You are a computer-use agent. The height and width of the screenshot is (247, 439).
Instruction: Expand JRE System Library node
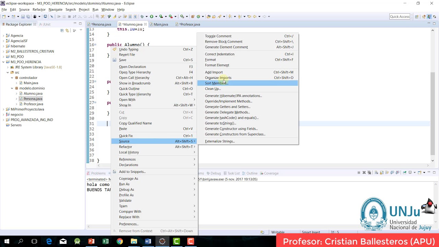[x=8, y=67]
